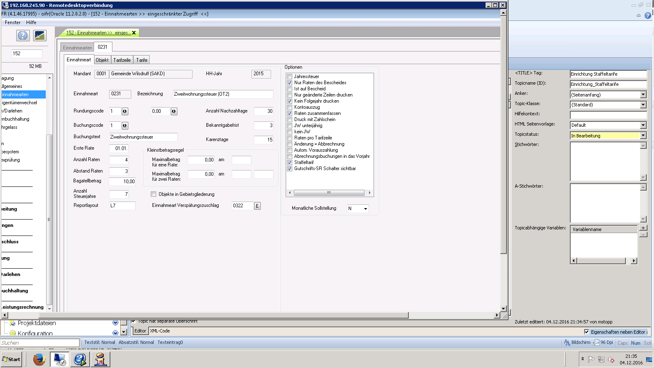Toggle Eigenschaften neben Editor checkbox
This screenshot has height=368, width=654.
(x=587, y=332)
